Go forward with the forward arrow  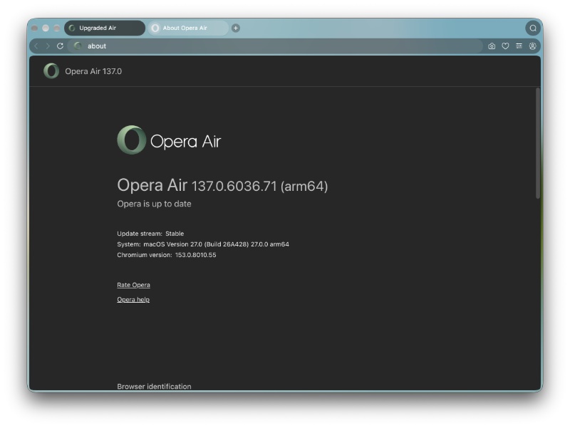click(48, 46)
